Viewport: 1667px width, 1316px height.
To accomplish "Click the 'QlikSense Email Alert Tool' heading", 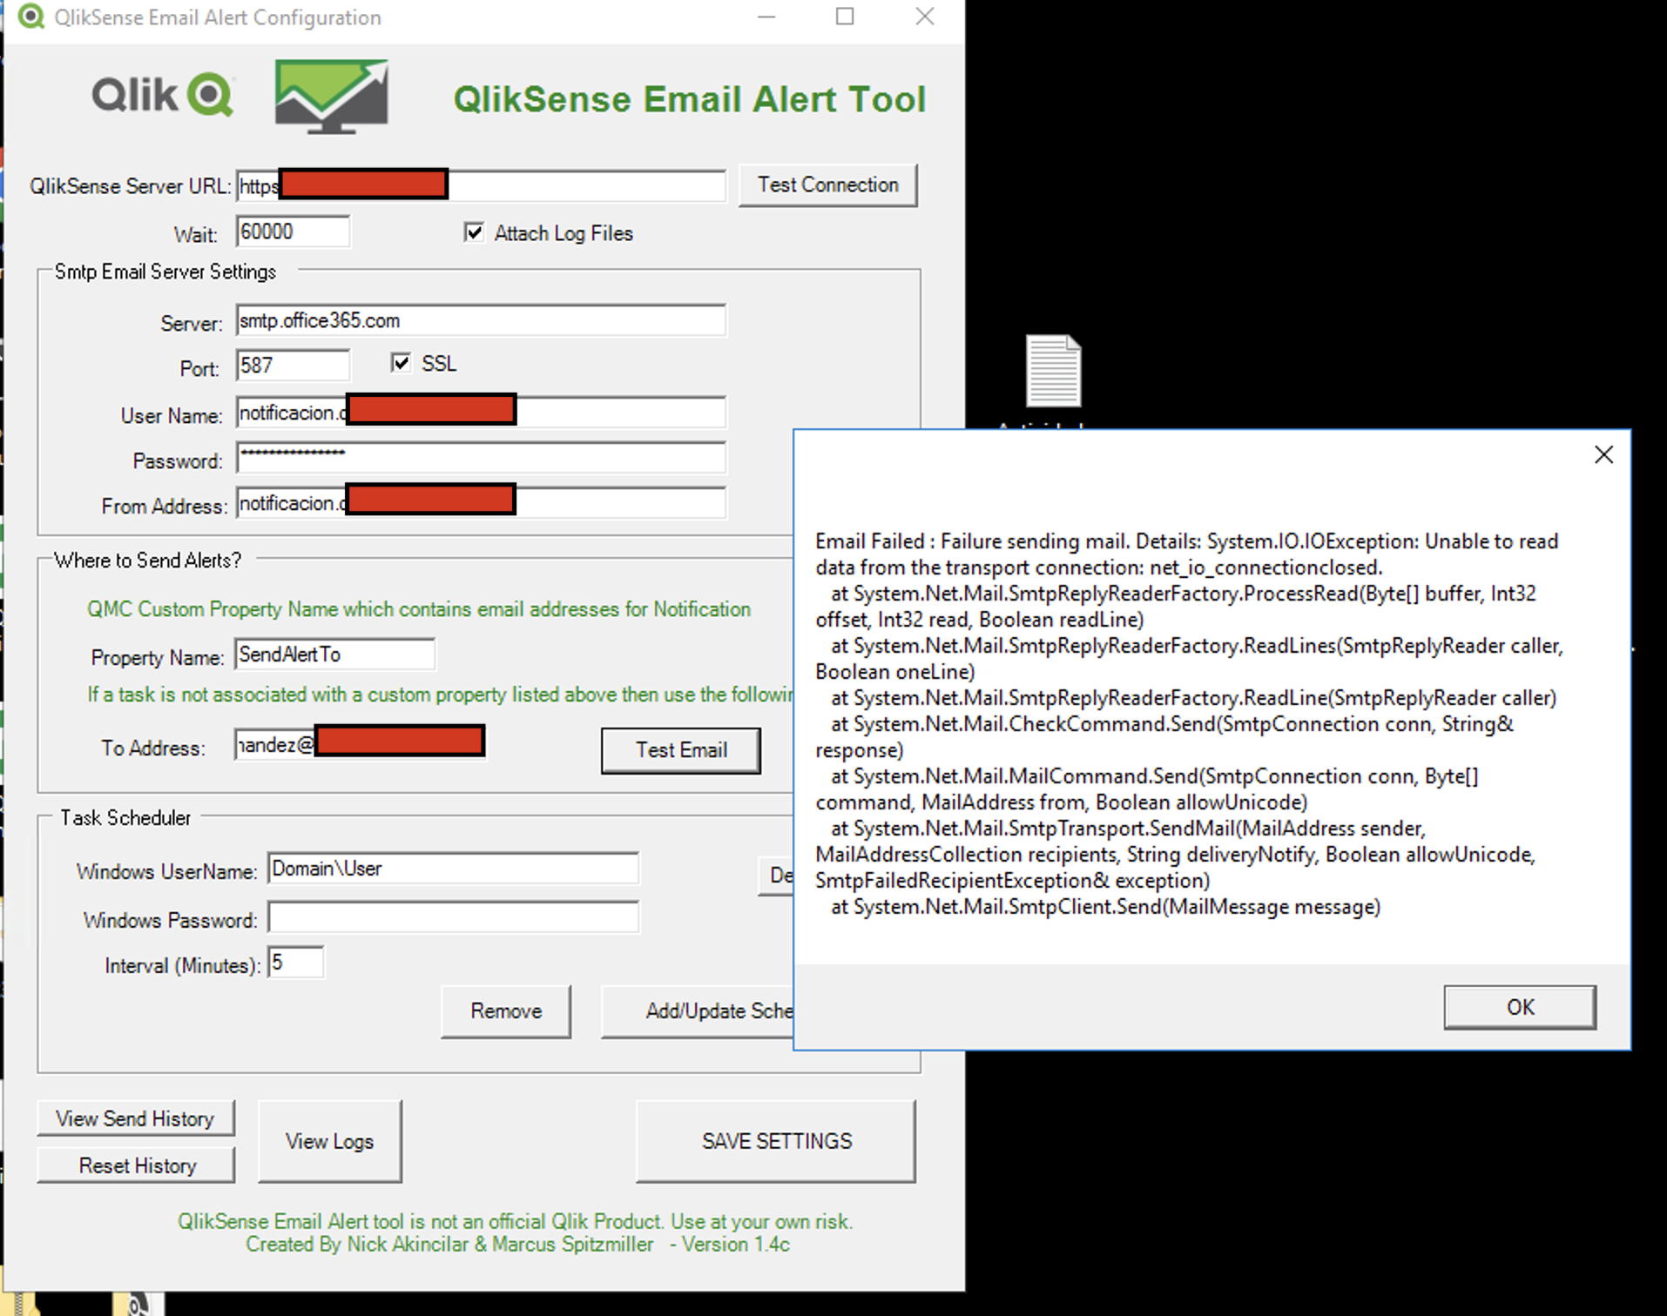I will tap(689, 99).
